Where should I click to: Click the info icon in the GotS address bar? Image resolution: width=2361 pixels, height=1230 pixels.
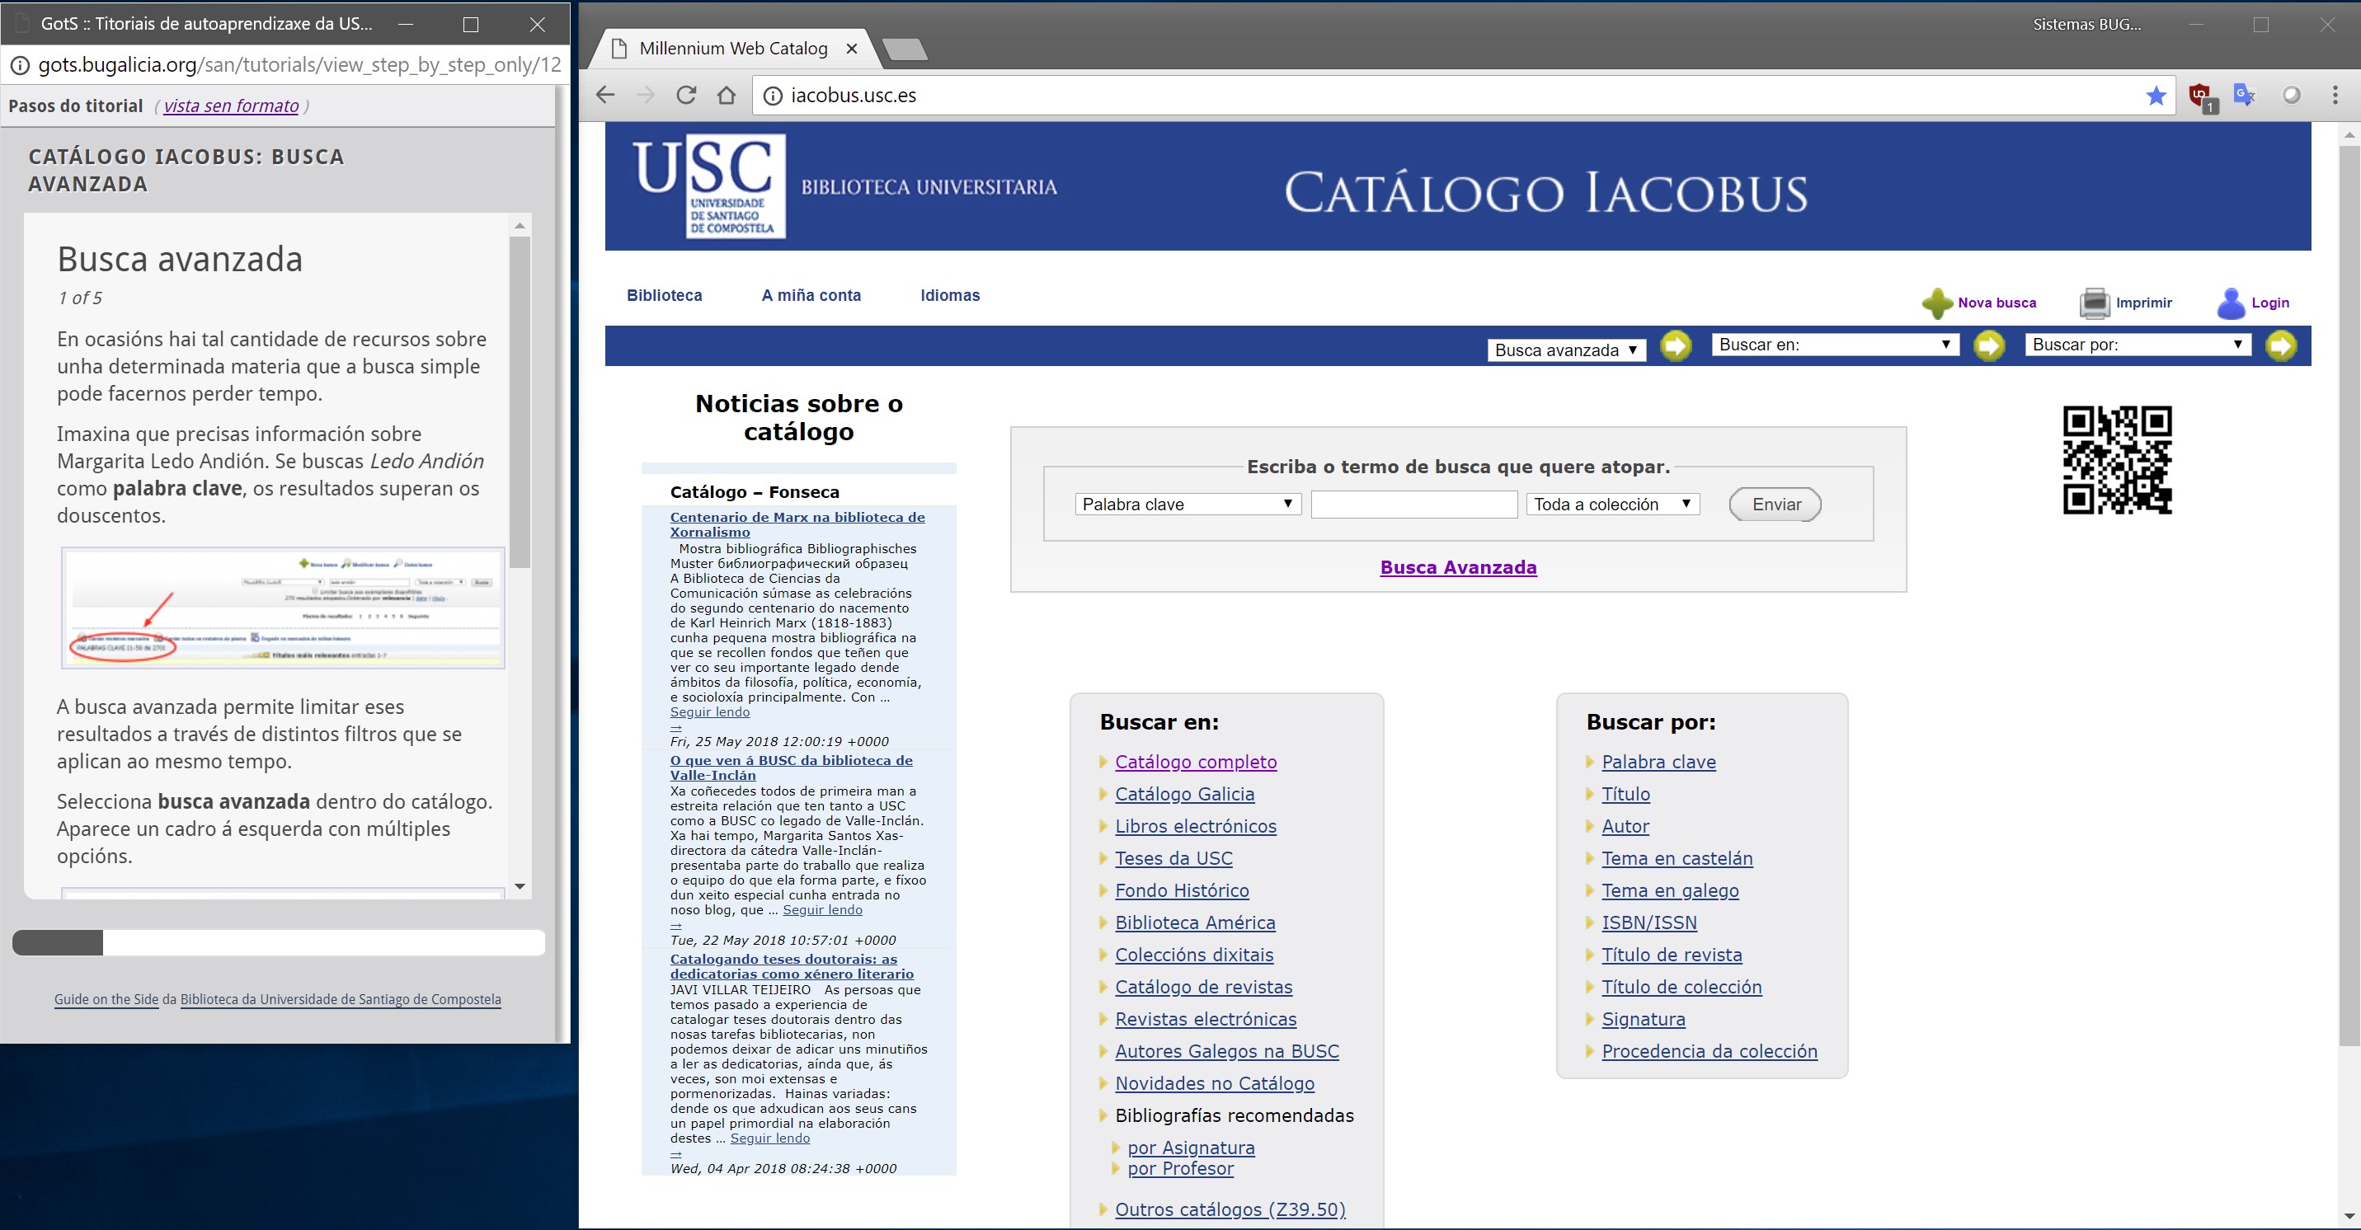click(x=19, y=65)
